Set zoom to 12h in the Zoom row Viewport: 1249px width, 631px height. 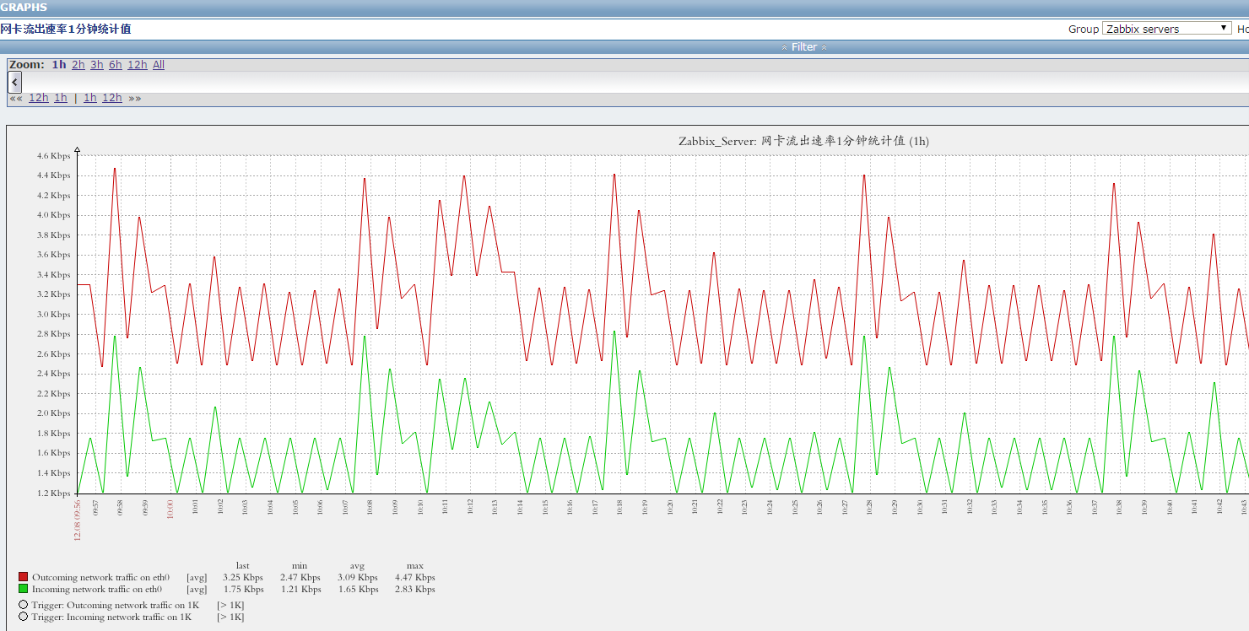[x=138, y=65]
